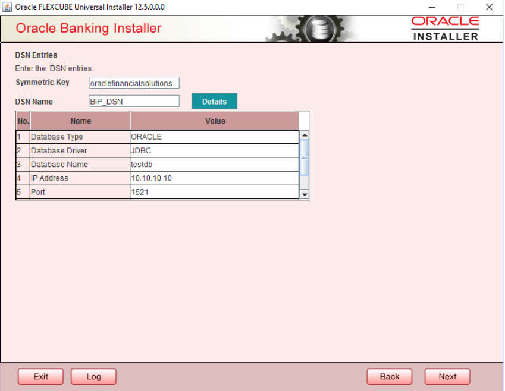The image size is (505, 391).
Task: Click the table scroll down arrow
Action: click(305, 195)
